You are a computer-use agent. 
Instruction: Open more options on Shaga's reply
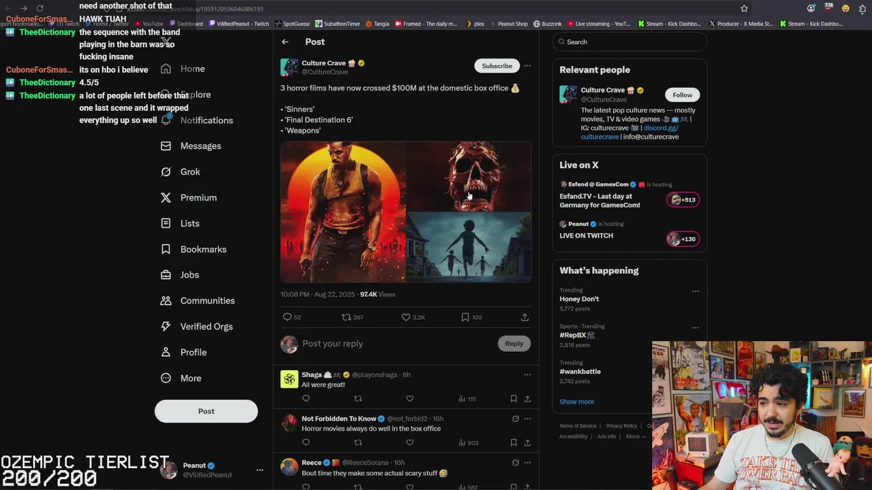(x=527, y=375)
